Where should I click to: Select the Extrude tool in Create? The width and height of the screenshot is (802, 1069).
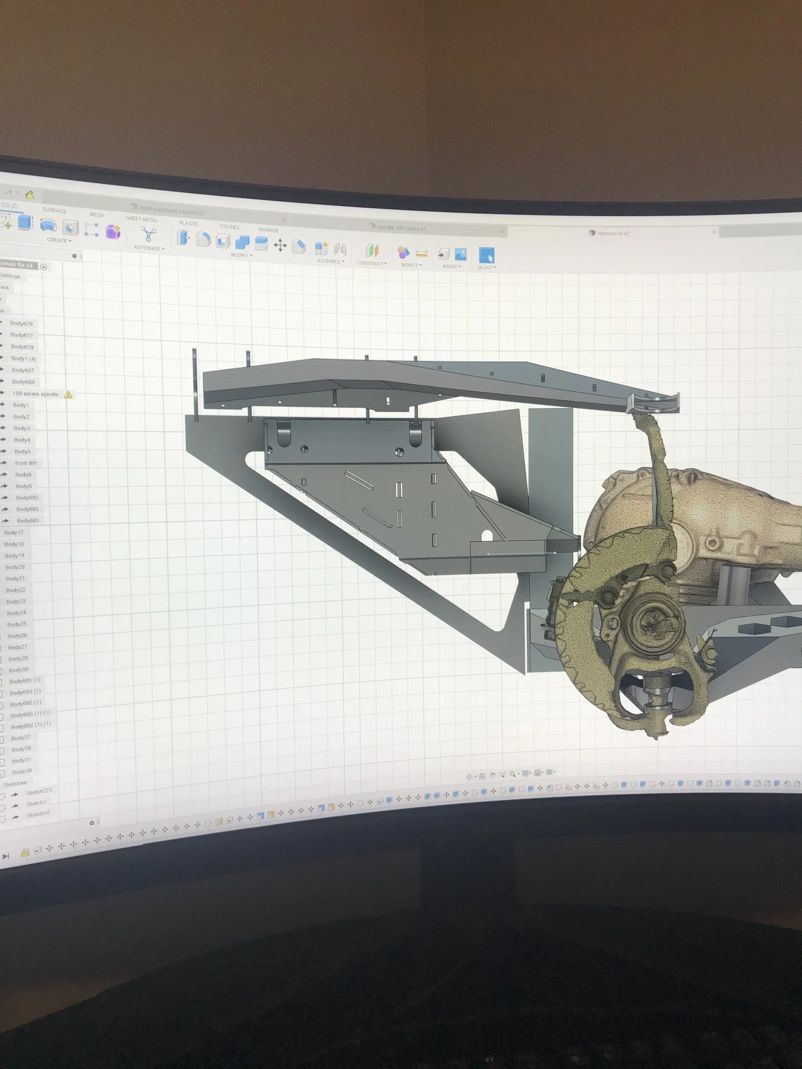pos(25,222)
